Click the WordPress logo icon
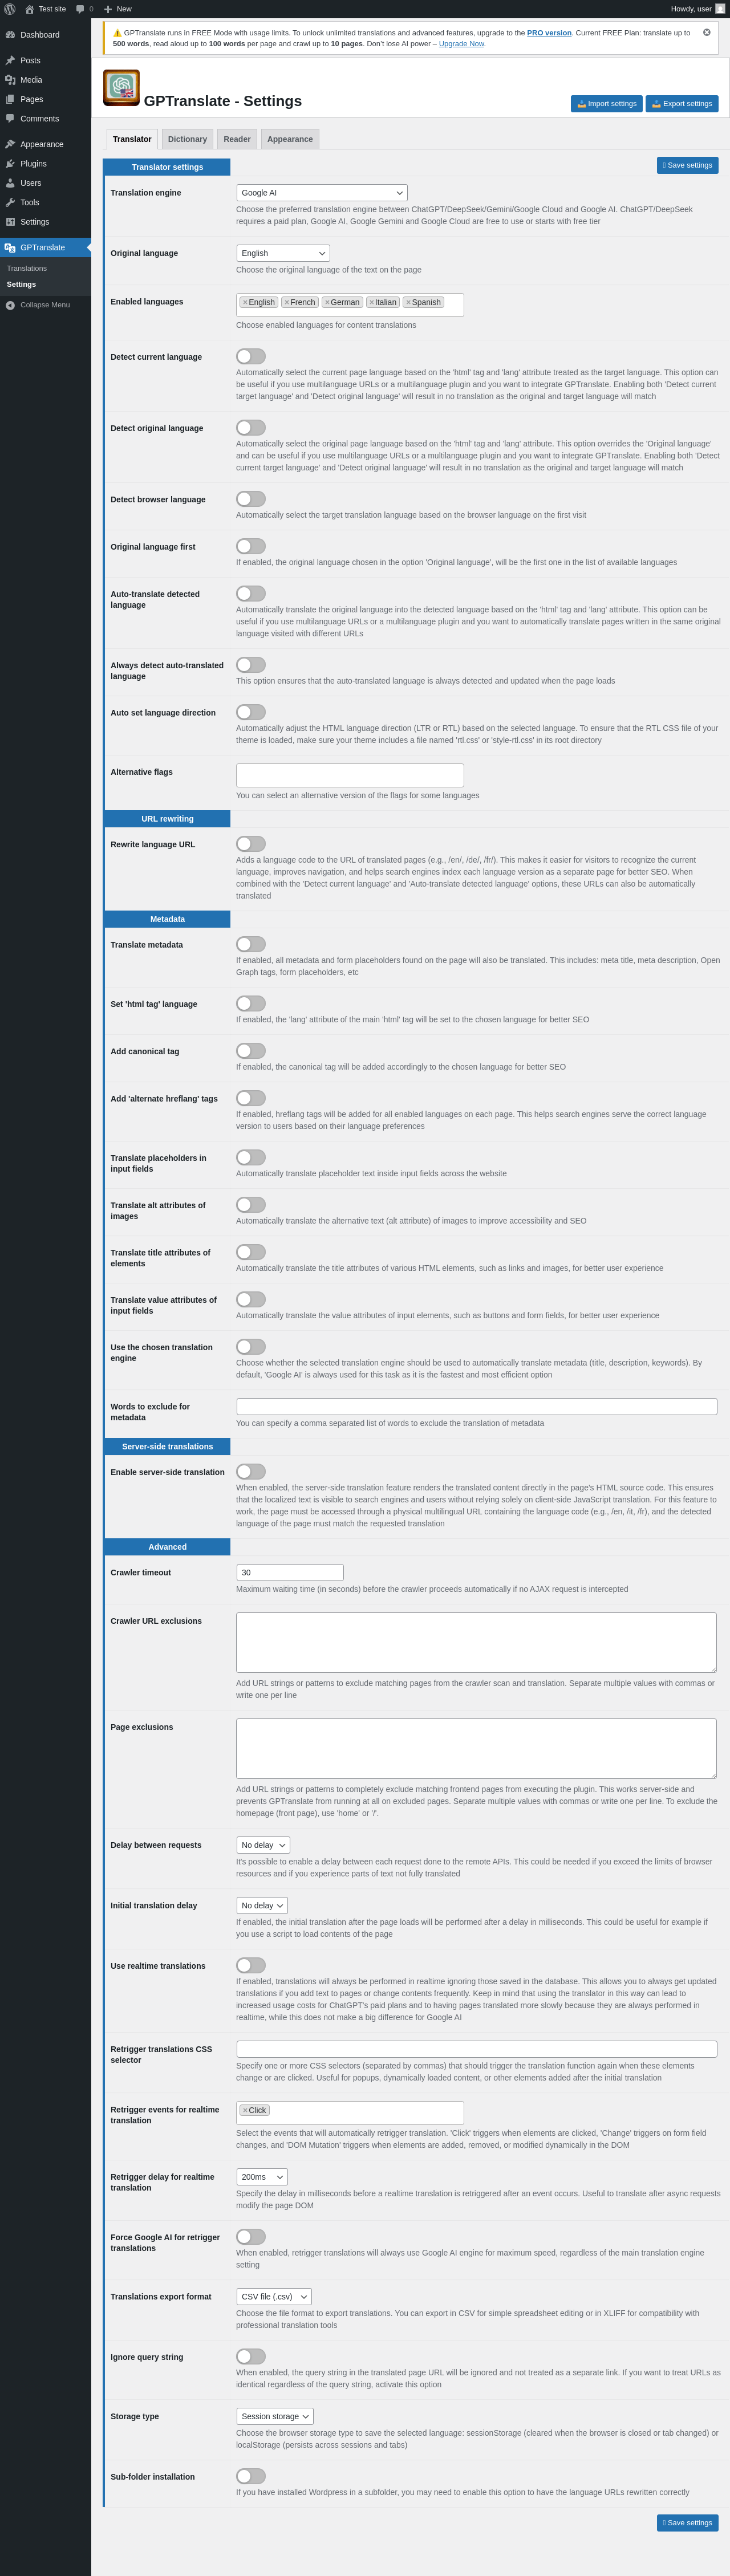 [10, 9]
